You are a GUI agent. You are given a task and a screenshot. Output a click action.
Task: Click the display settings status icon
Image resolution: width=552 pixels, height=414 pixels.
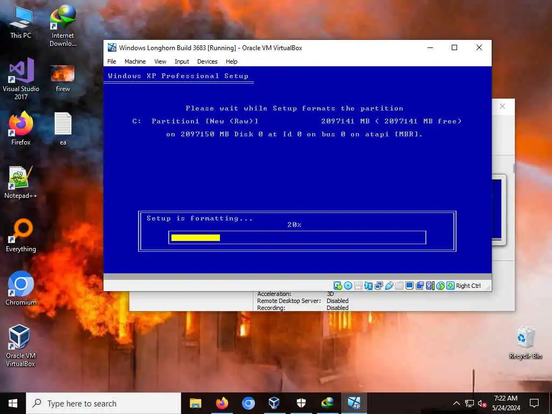[410, 286]
